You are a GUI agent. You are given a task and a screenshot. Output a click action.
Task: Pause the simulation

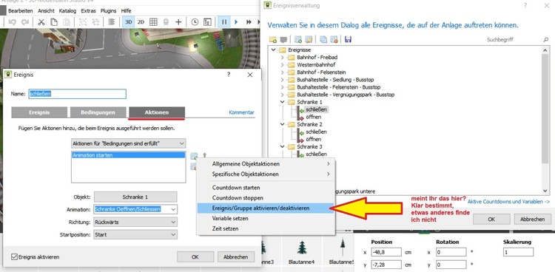pos(223,22)
